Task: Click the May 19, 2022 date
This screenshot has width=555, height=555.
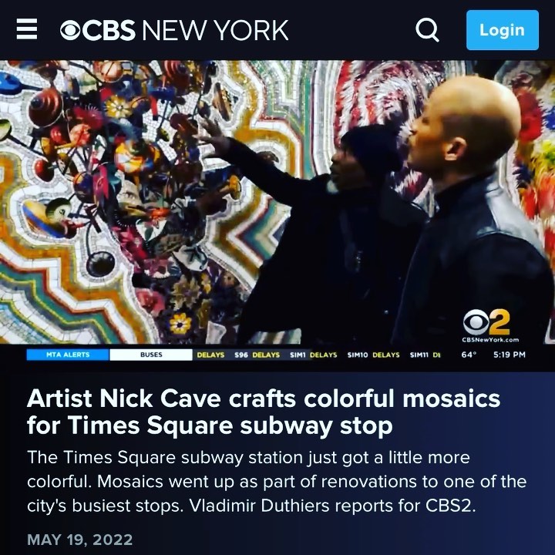Action: click(x=80, y=540)
